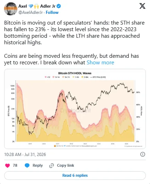Click the 1-3m legend color swatch
The width and height of the screenshot is (150, 184).
73,77
